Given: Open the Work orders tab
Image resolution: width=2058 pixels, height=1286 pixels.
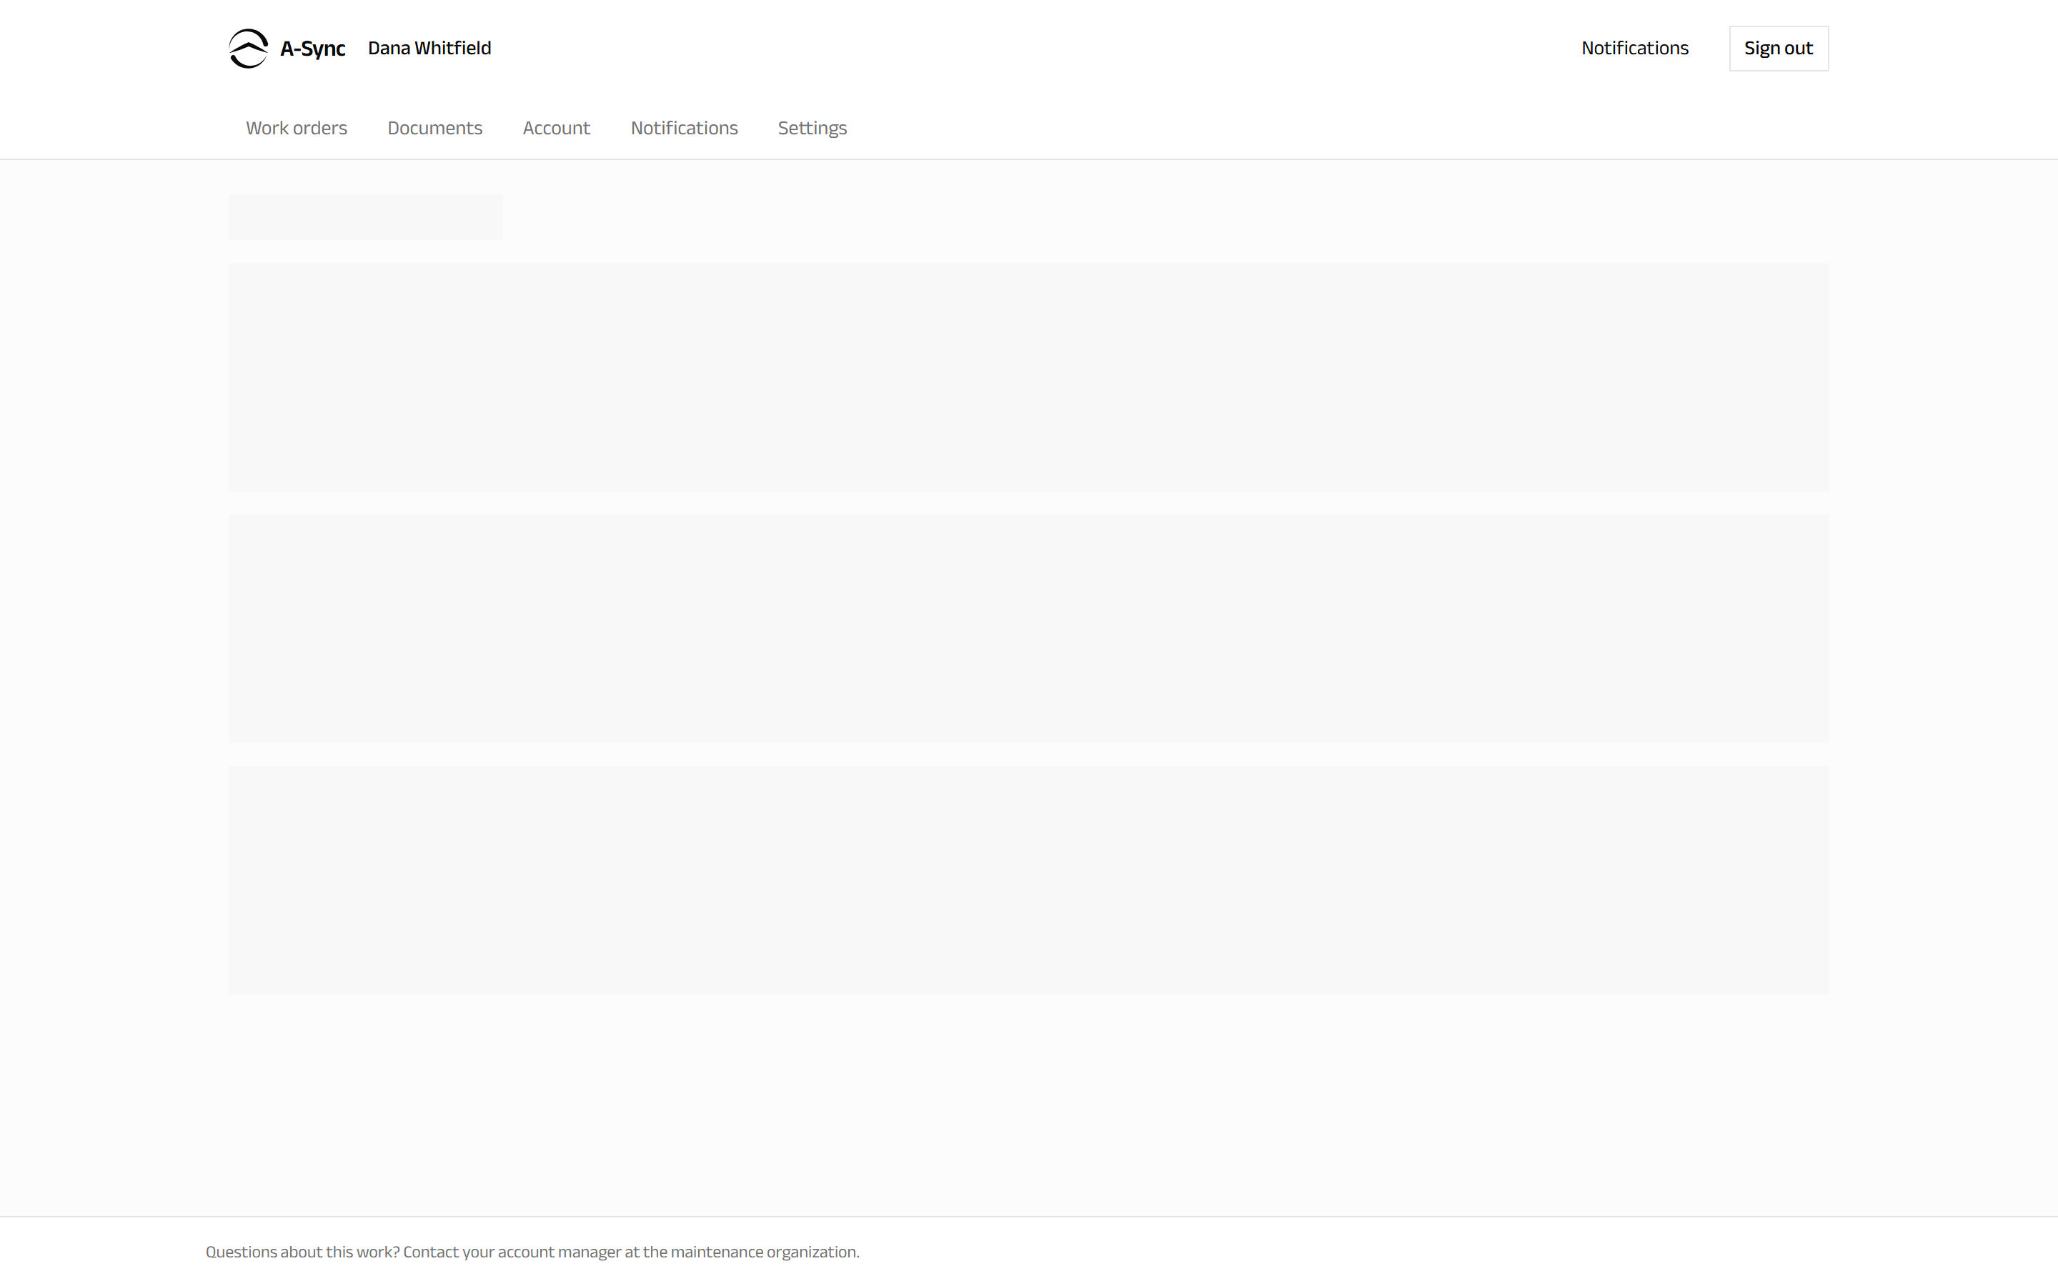Looking at the screenshot, I should [296, 128].
